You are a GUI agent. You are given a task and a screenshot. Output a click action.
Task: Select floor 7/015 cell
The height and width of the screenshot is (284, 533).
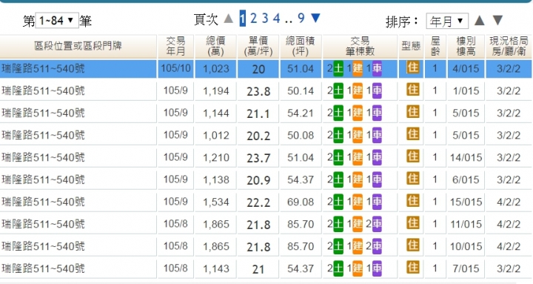point(466,268)
